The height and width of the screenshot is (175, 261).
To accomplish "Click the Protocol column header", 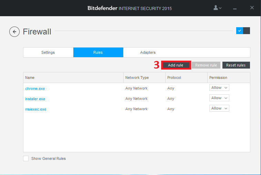I will coord(186,78).
